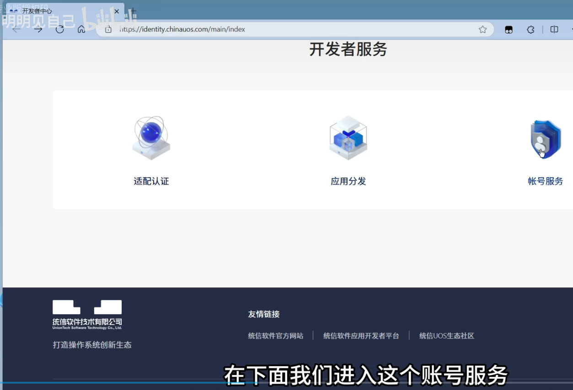The width and height of the screenshot is (573, 390).
Task: Open a new tab with plus button
Action: click(133, 11)
